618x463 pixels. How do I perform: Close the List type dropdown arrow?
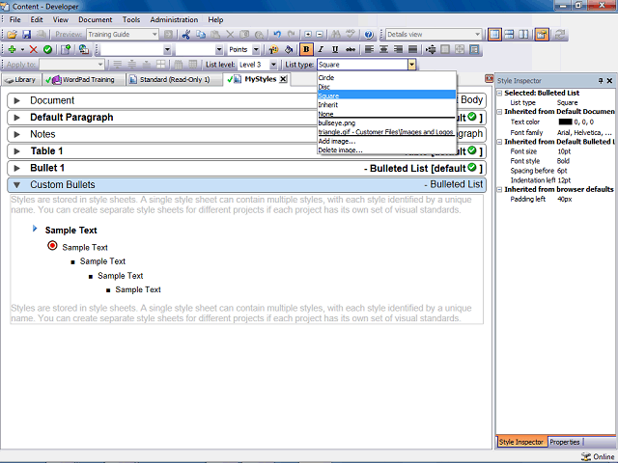pyautogui.click(x=411, y=65)
